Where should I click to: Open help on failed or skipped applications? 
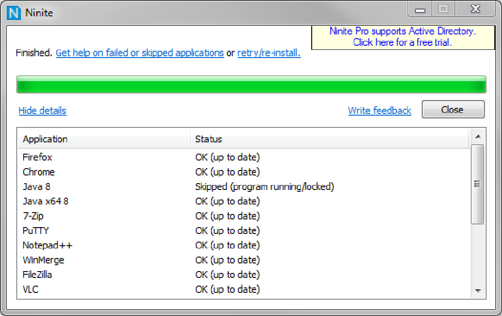(x=140, y=53)
